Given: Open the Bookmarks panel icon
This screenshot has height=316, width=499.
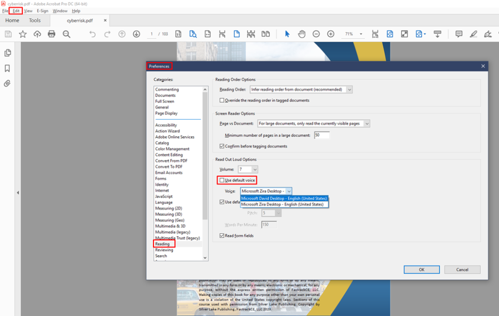Looking at the screenshot, I should pos(7,68).
